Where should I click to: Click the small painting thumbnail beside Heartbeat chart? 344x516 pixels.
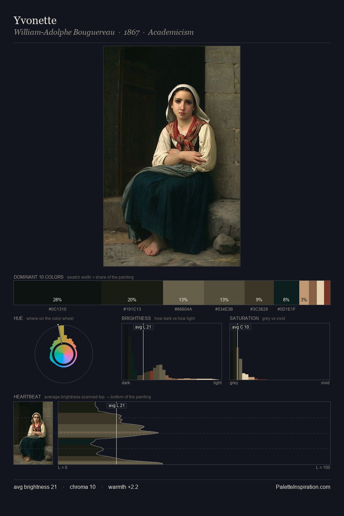(33, 433)
